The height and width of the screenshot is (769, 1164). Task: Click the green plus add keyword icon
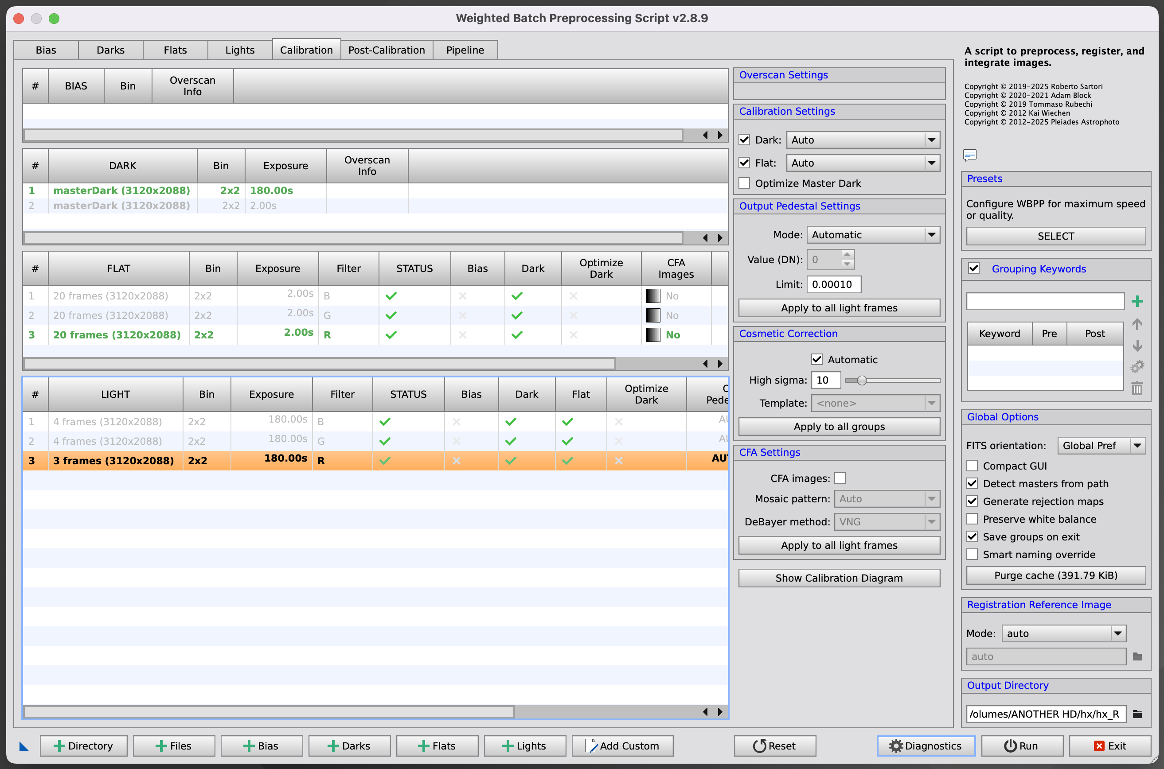[x=1137, y=301]
